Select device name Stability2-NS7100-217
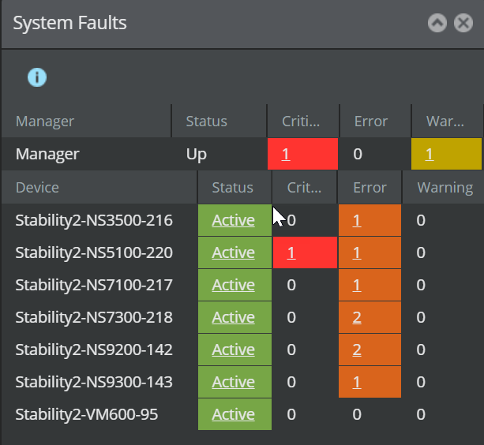 94,285
